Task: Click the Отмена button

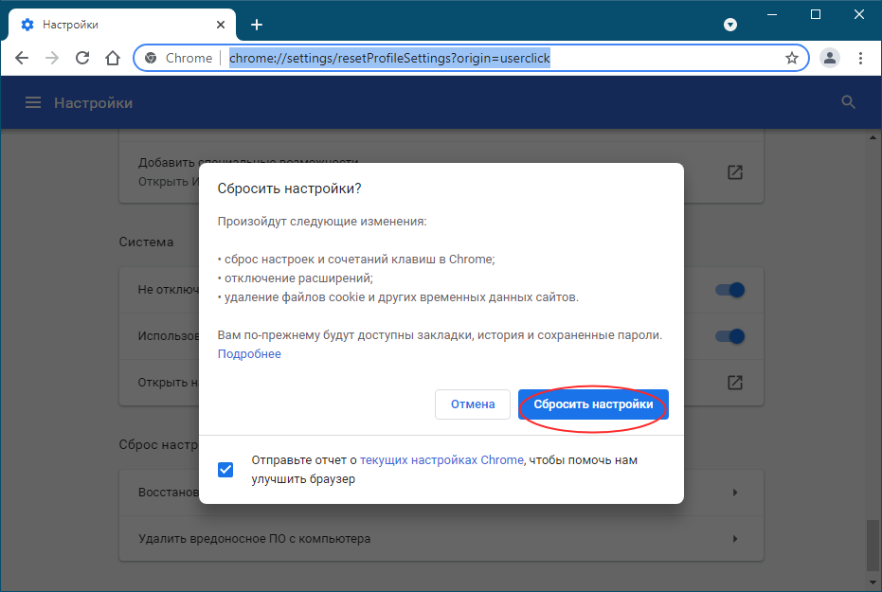Action: [x=473, y=404]
